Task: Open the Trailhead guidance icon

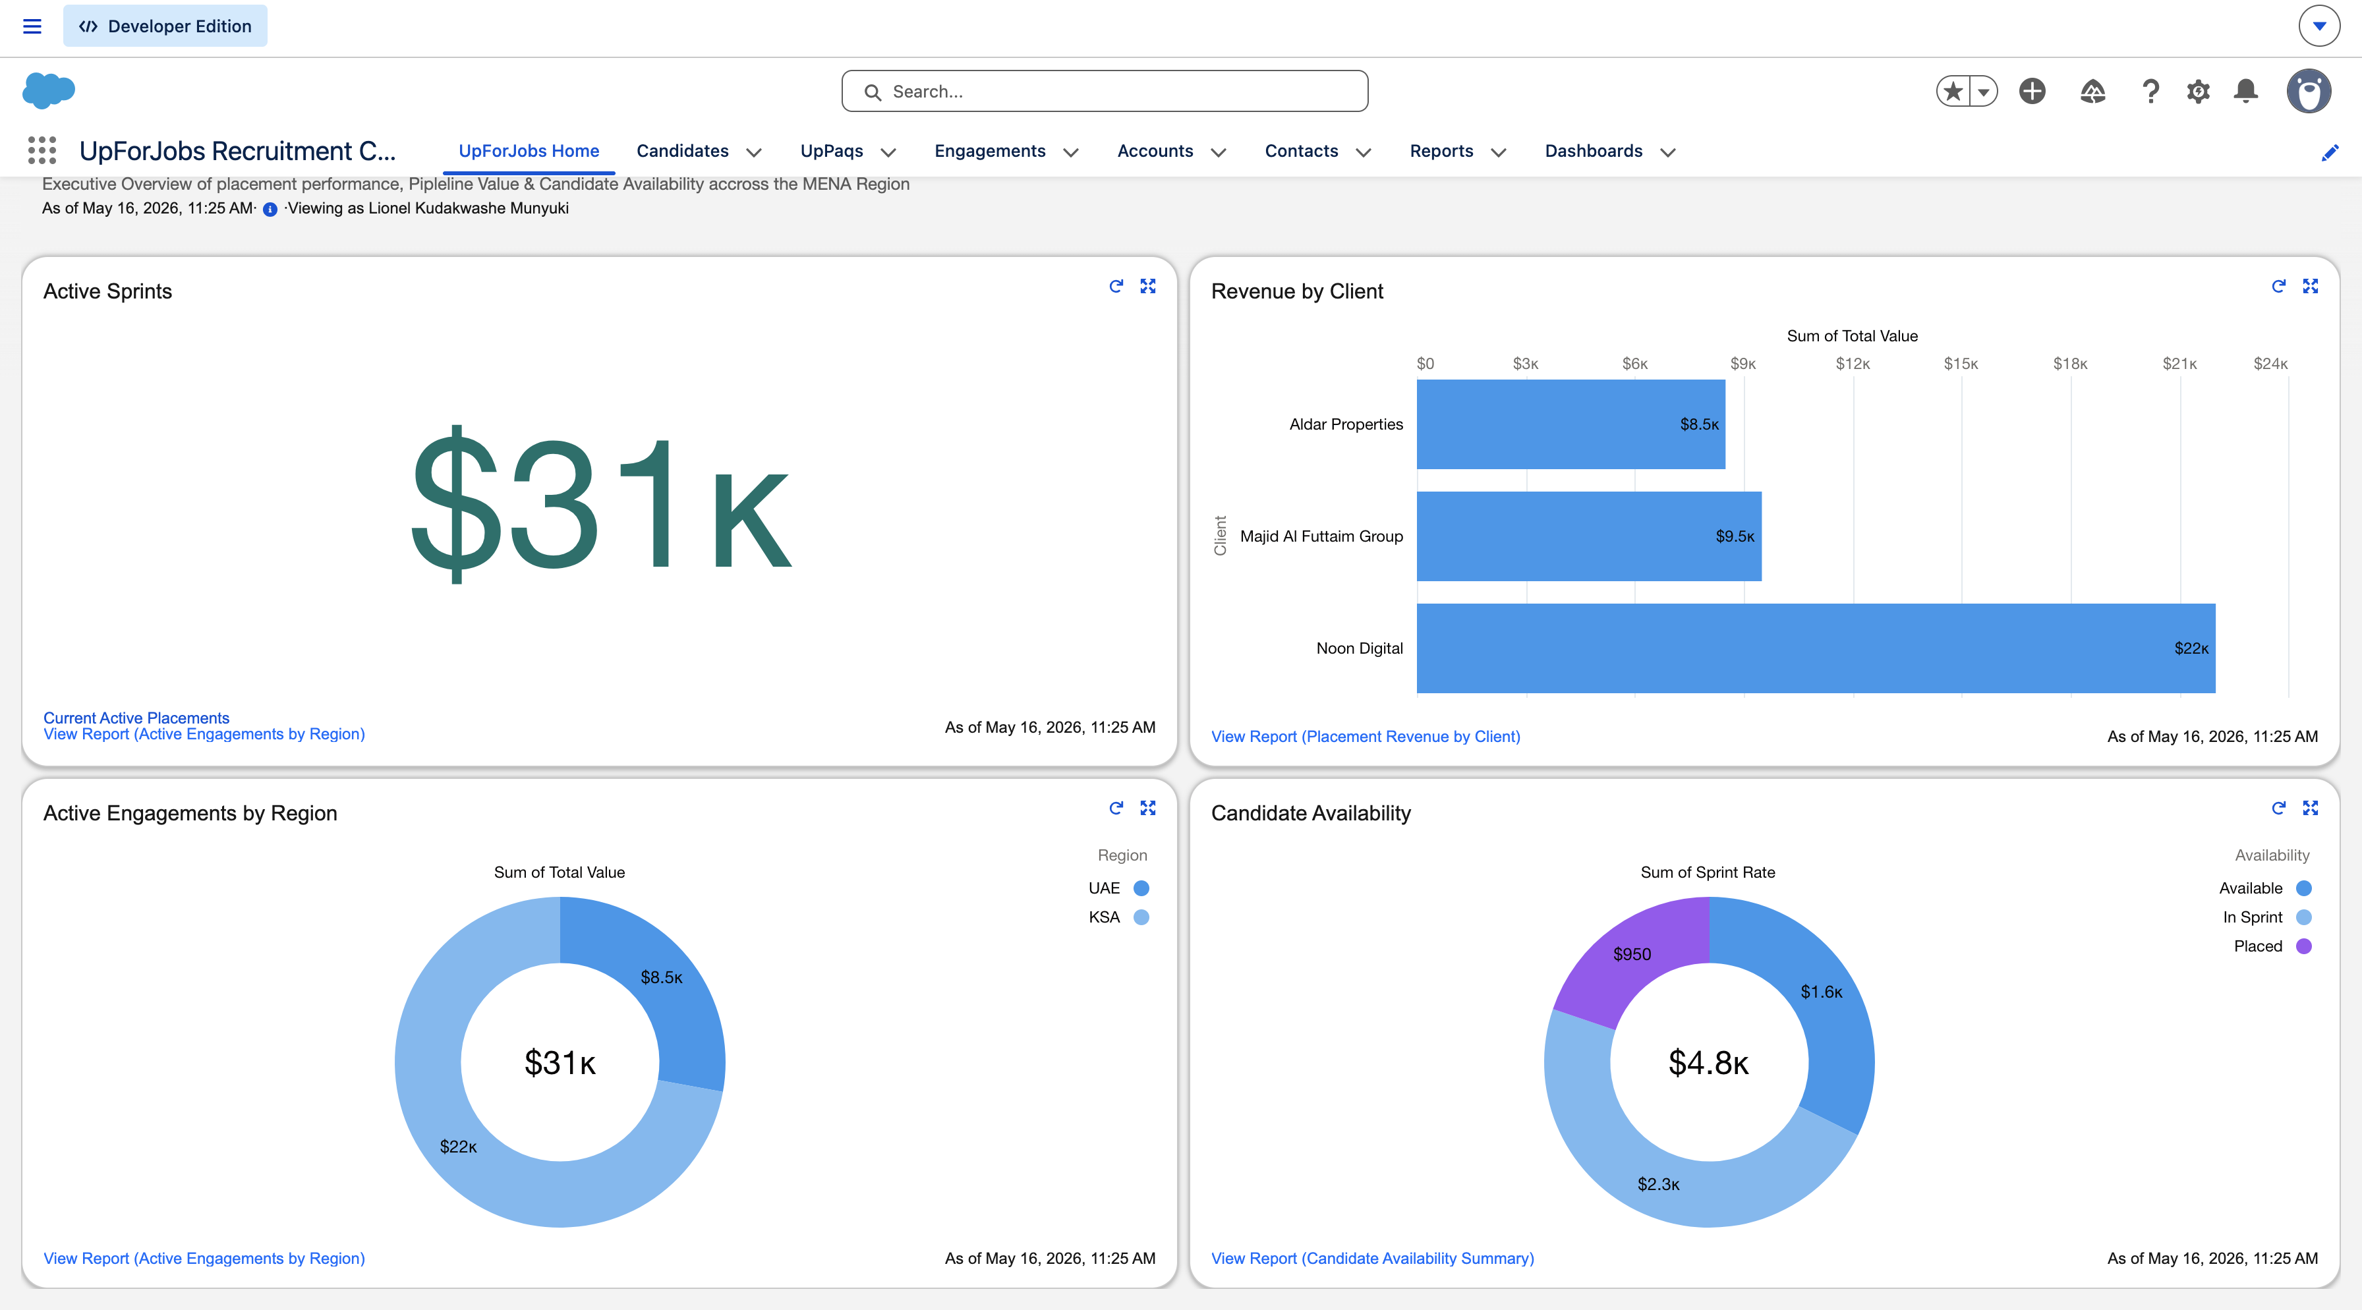Action: (2092, 91)
